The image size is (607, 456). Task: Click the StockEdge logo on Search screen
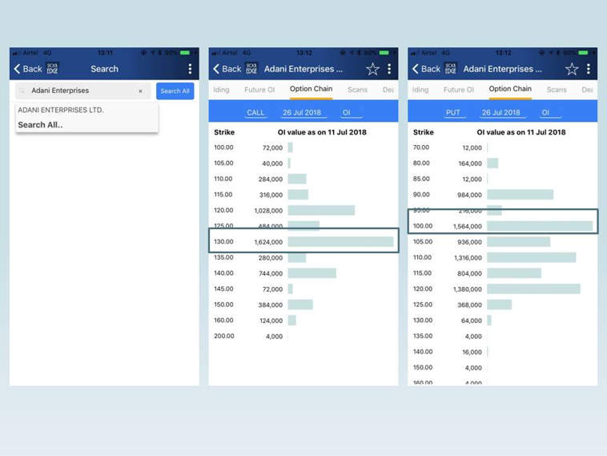(52, 69)
